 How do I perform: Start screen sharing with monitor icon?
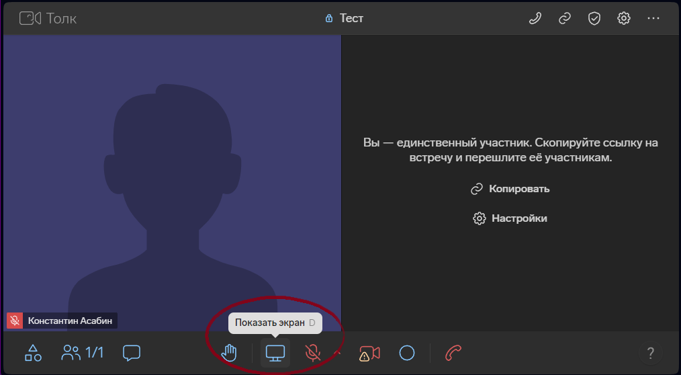(275, 353)
